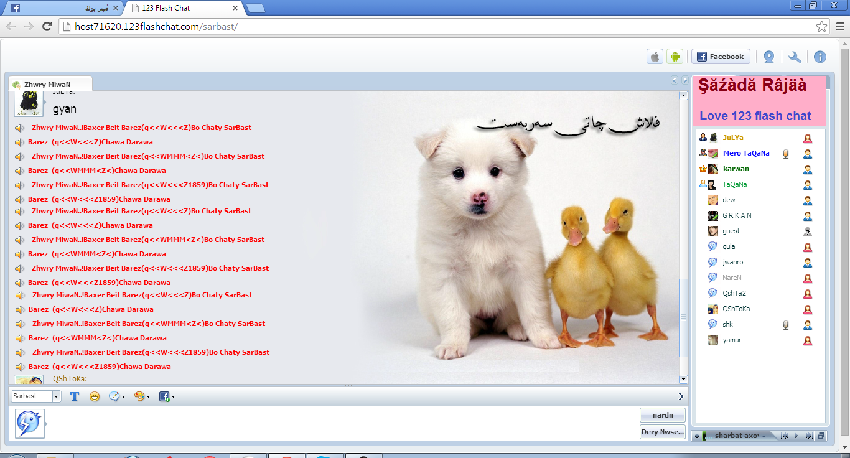This screenshot has width=850, height=458.
Task: Switch to the Zhwry MiwaN room tab
Action: 50,84
